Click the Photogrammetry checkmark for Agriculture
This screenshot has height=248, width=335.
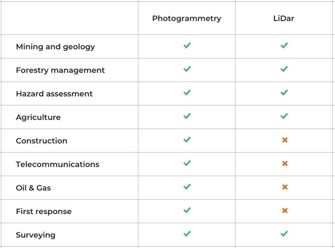187,116
